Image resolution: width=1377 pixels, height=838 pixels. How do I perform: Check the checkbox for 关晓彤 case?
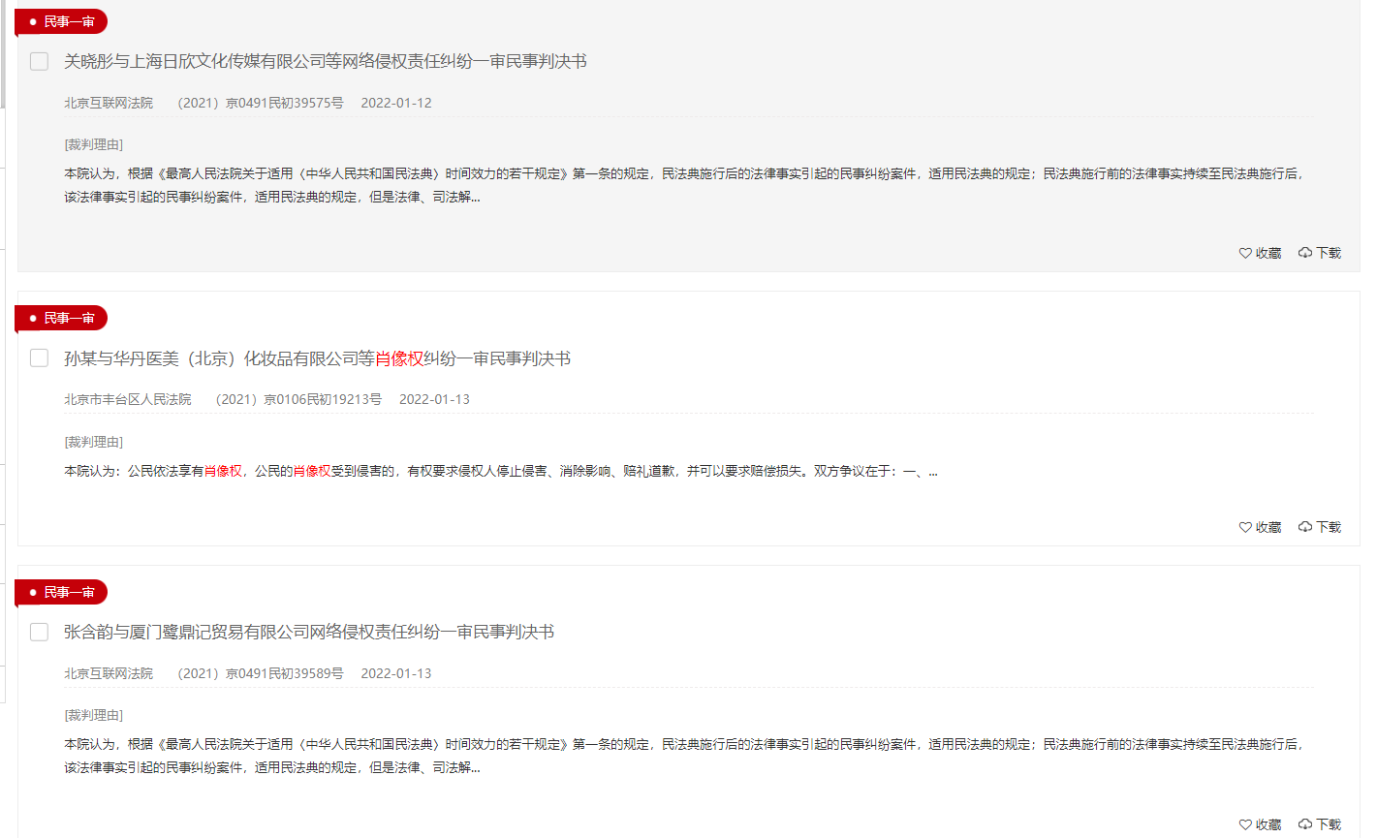click(39, 61)
